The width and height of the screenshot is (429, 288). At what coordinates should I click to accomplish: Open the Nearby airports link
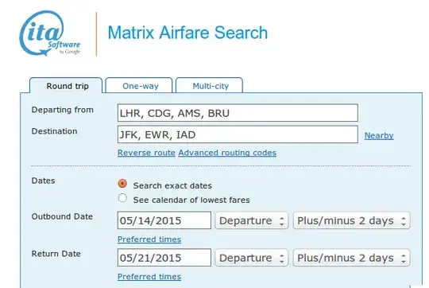[379, 135]
